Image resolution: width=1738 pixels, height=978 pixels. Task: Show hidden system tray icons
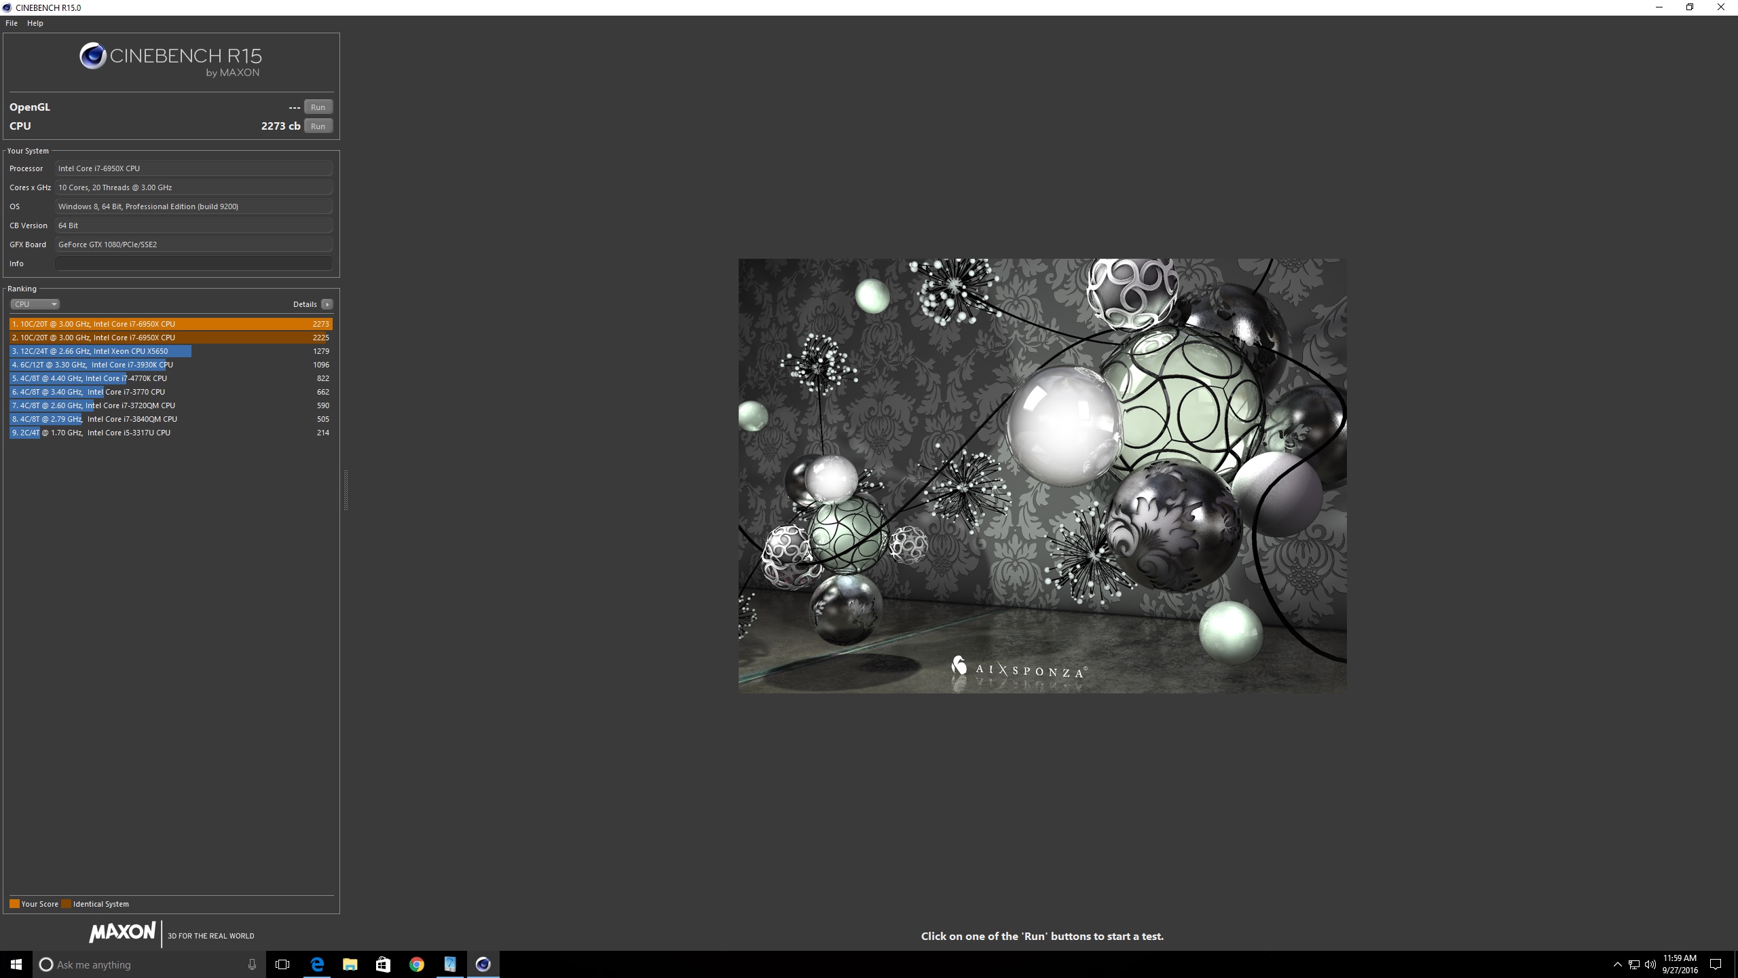[1617, 964]
